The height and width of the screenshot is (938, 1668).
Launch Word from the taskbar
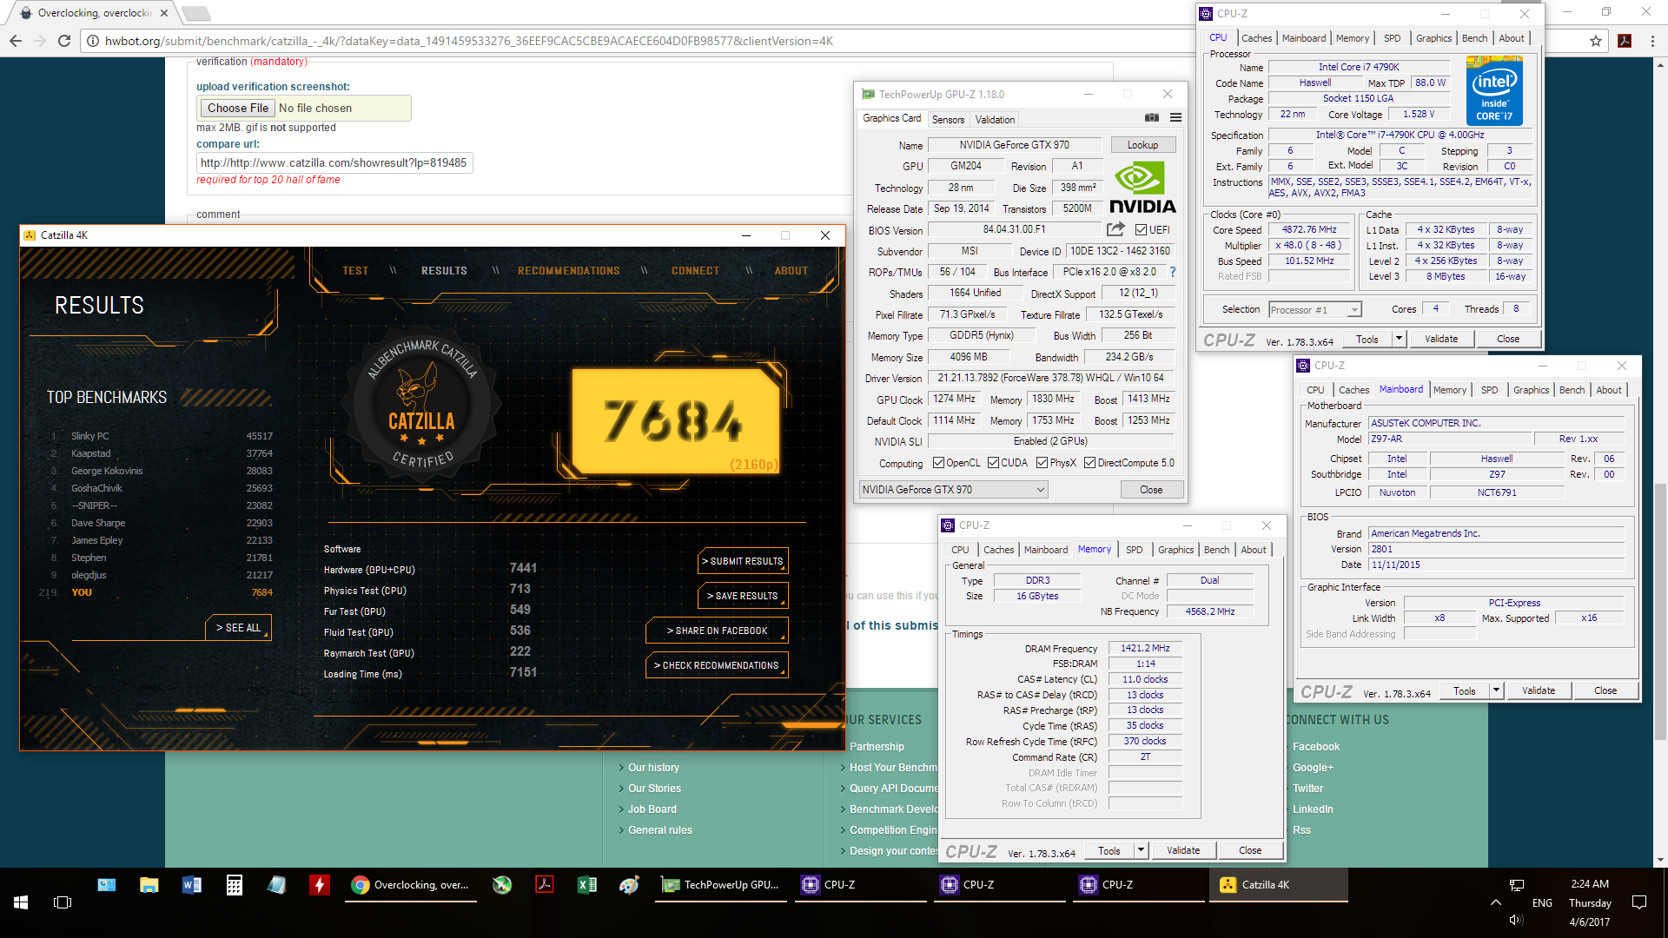coord(192,885)
